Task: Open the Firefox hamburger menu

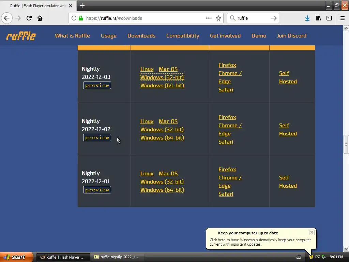Action: pos(343,18)
